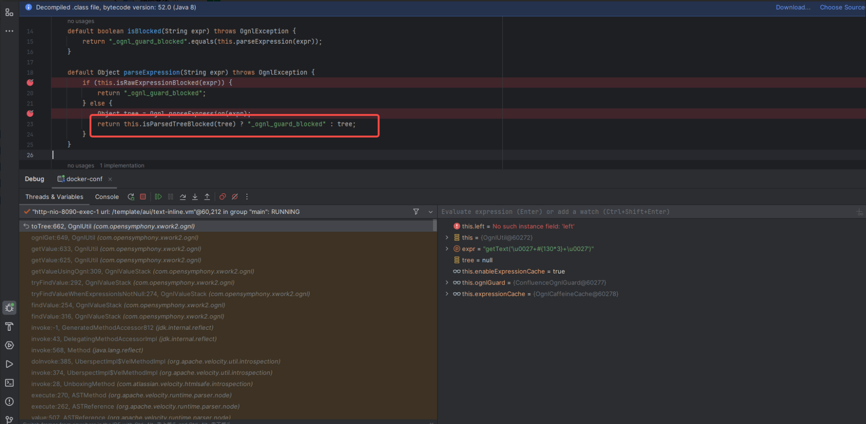Viewport: 866px width, 424px height.
Task: Open the Terminal tool window
Action: [9, 383]
